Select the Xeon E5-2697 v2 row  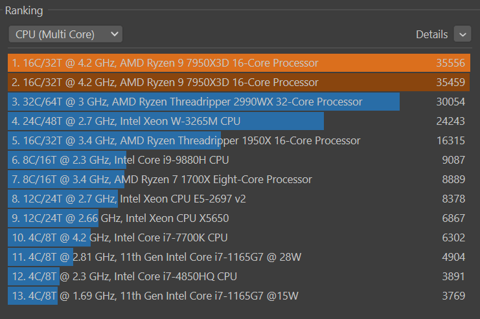pos(129,199)
